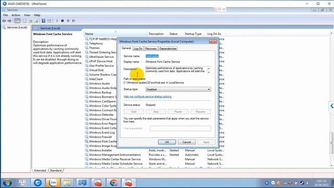Click the Service name FontCache field
Image resolution: width=334 pixels, height=188 pixels.
[152, 56]
